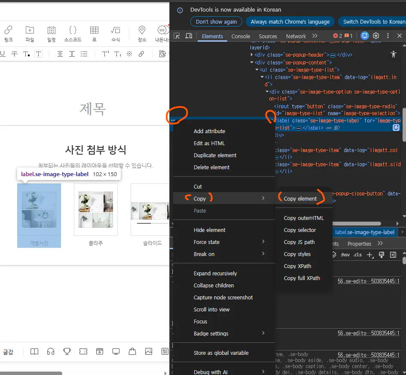Click the headphones icon in bottom toolbar

pos(51,351)
